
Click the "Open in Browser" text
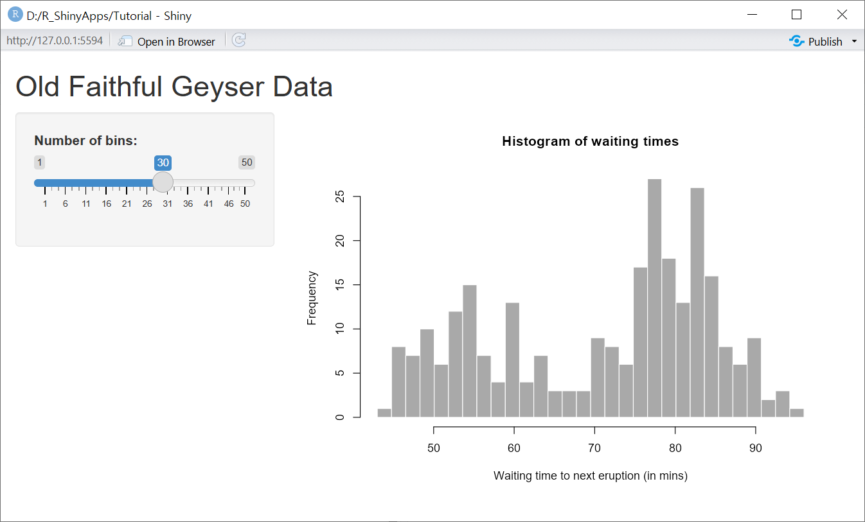tap(176, 42)
